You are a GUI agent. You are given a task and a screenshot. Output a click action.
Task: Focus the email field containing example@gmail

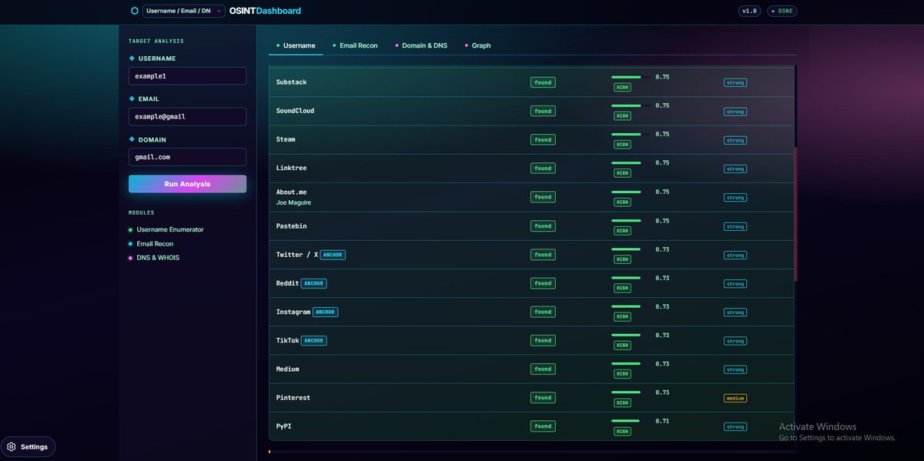tap(187, 117)
